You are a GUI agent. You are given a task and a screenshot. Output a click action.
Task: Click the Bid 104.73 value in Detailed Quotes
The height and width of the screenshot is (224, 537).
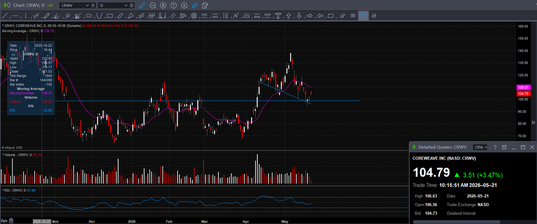click(x=430, y=213)
